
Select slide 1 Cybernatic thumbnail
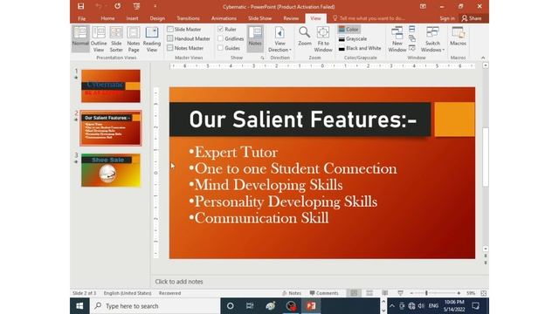click(x=111, y=85)
